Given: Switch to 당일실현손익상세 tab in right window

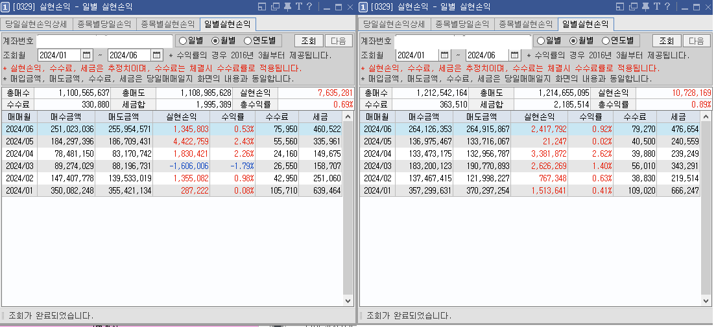Looking at the screenshot, I should click(x=394, y=24).
